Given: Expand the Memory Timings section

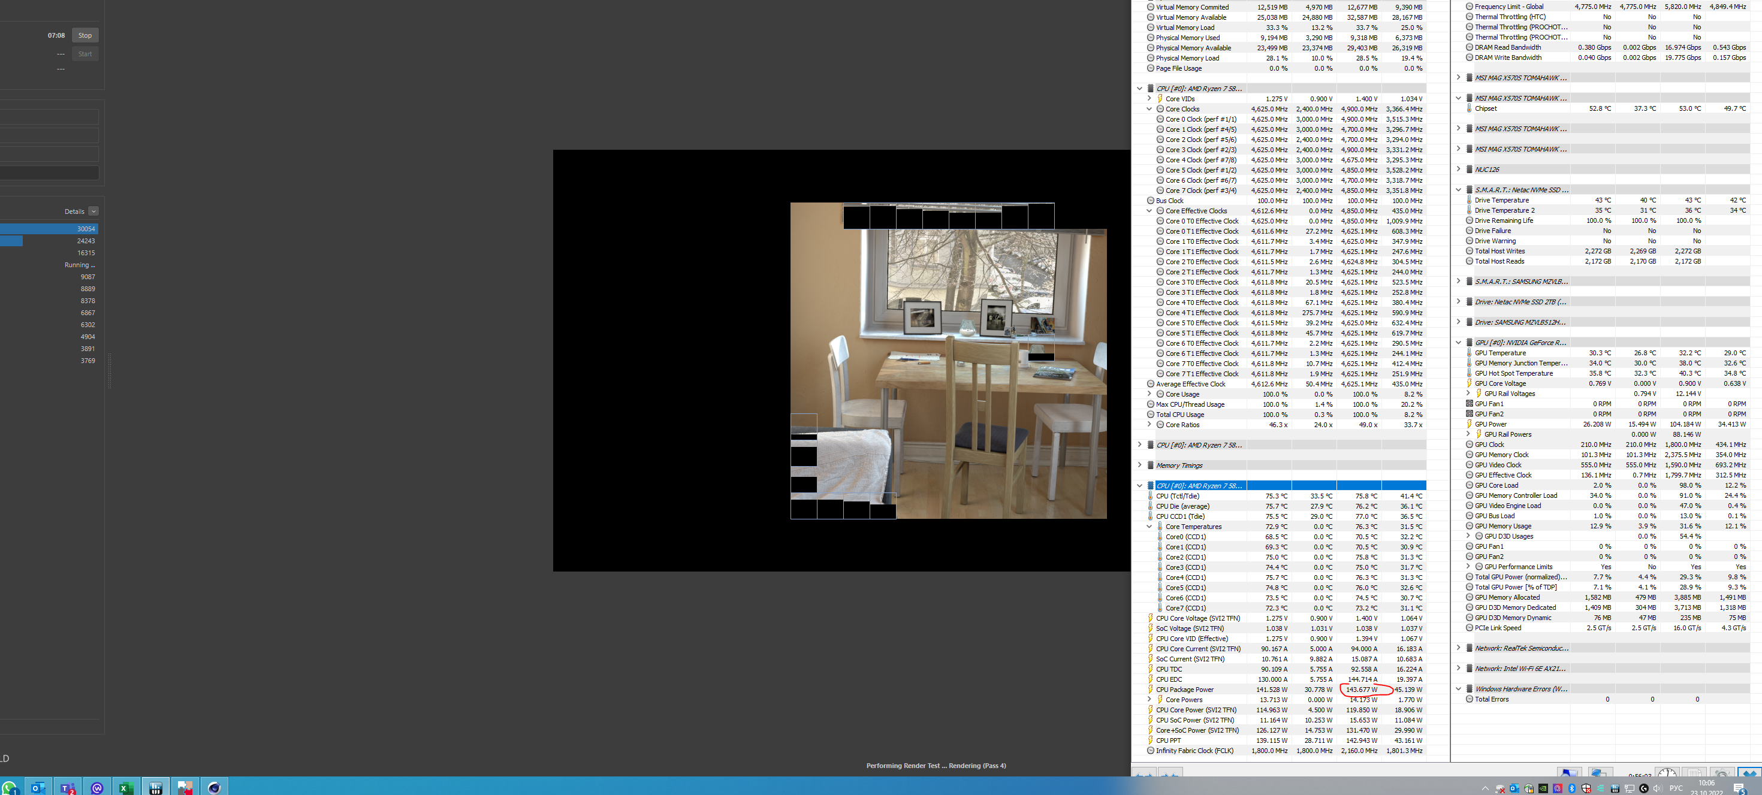Looking at the screenshot, I should coord(1139,465).
